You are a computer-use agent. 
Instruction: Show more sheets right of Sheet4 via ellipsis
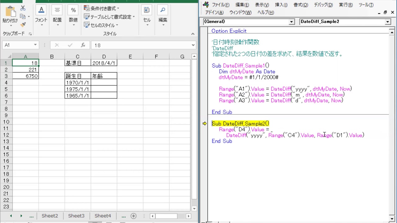click(123, 216)
